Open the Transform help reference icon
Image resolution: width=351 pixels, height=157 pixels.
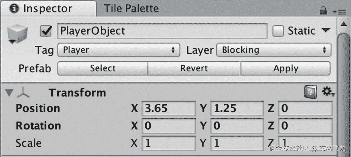coord(311,93)
